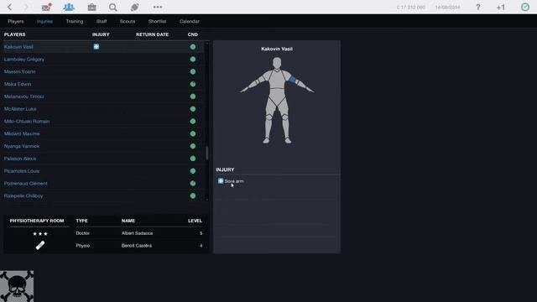
Task: Click the budget amount in top bar
Action: click(x=410, y=8)
